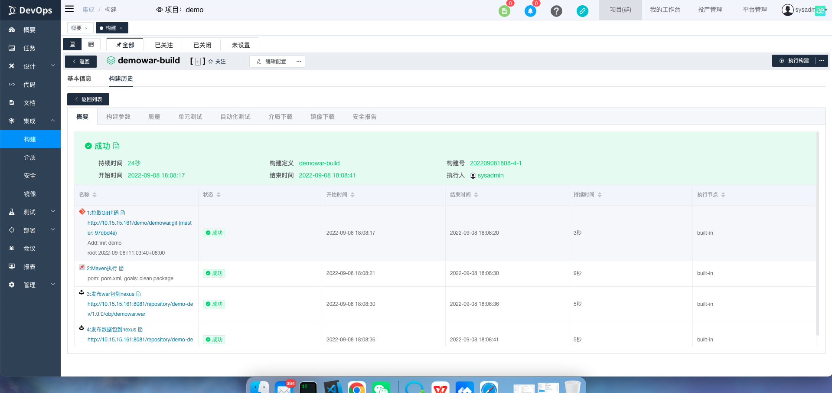Click the hamburger menu icon
Viewport: 832px width, 393px height.
69,9
